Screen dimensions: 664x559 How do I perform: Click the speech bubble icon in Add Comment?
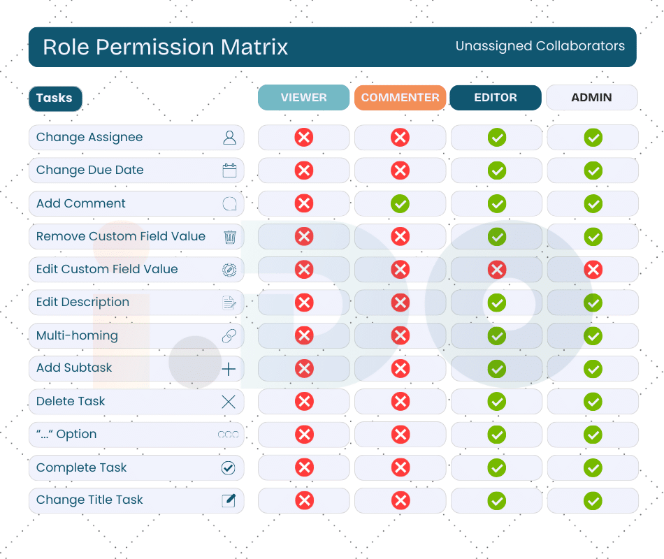point(229,204)
